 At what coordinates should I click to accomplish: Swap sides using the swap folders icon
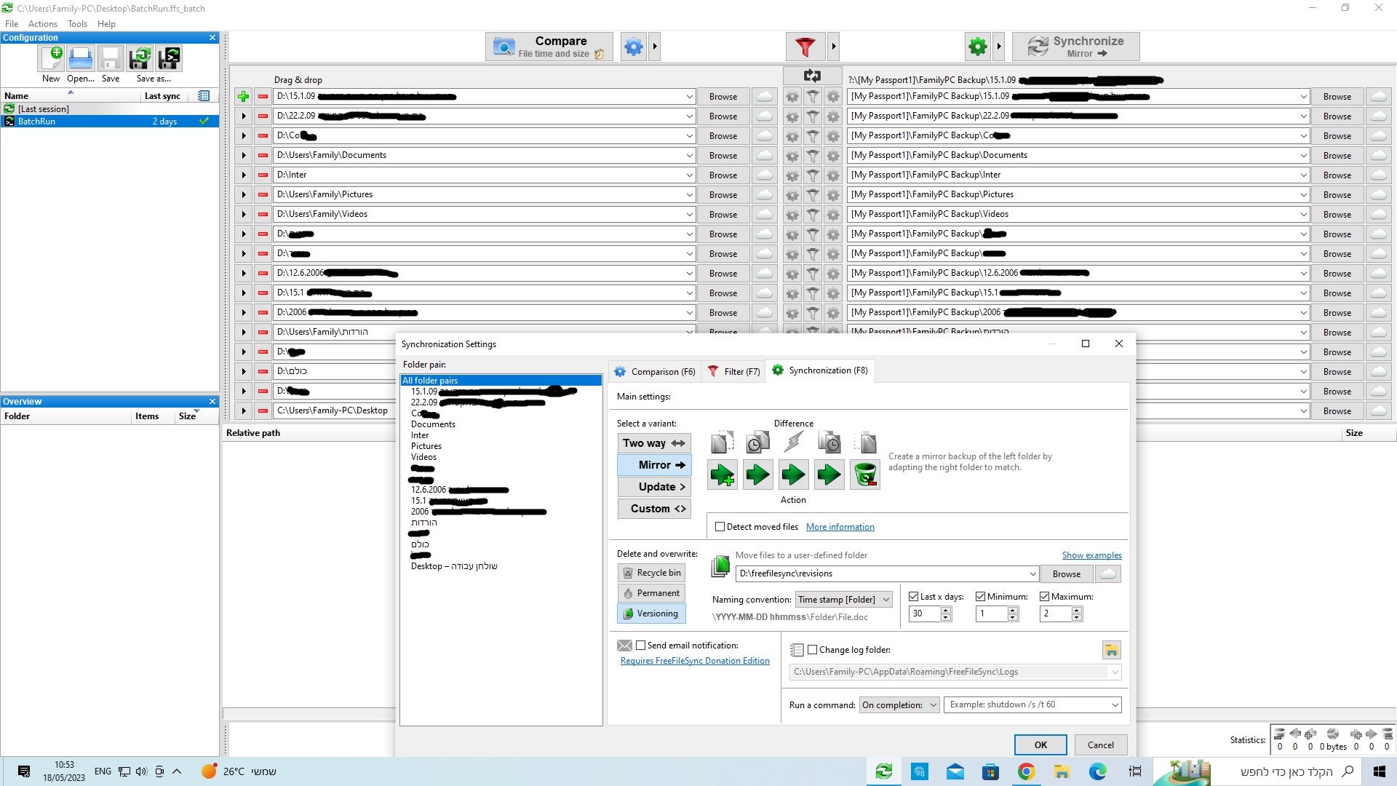813,76
